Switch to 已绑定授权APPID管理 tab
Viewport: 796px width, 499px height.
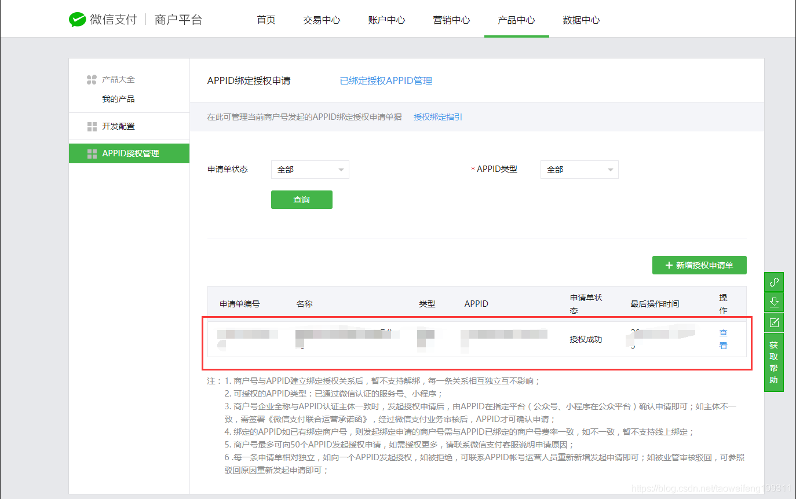[x=386, y=80]
